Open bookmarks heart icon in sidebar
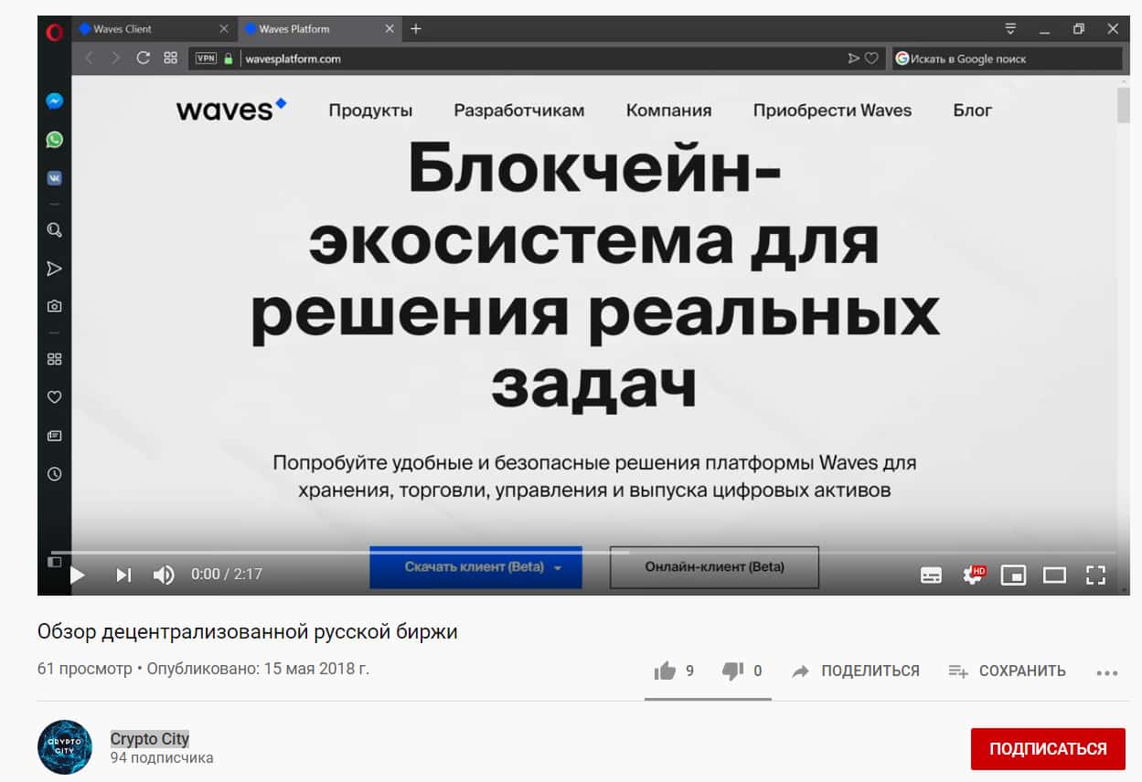This screenshot has width=1142, height=782. pyautogui.click(x=55, y=397)
